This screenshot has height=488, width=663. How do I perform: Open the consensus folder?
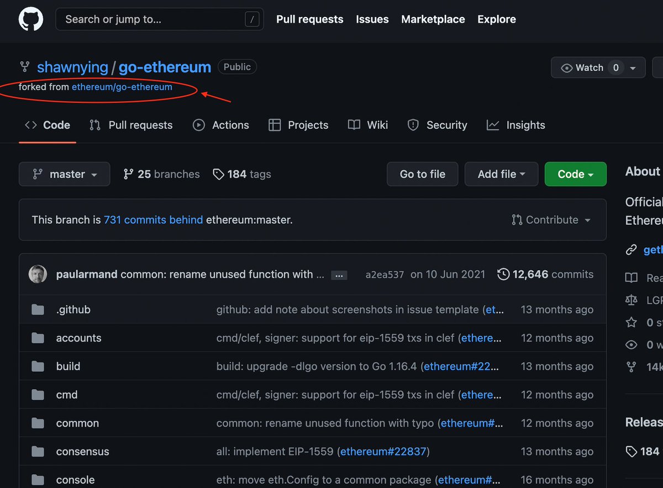pyautogui.click(x=83, y=452)
